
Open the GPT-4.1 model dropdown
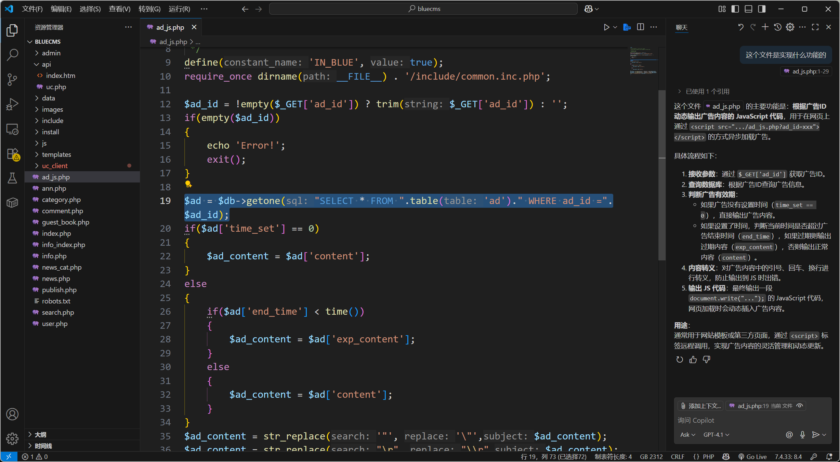[x=716, y=435]
